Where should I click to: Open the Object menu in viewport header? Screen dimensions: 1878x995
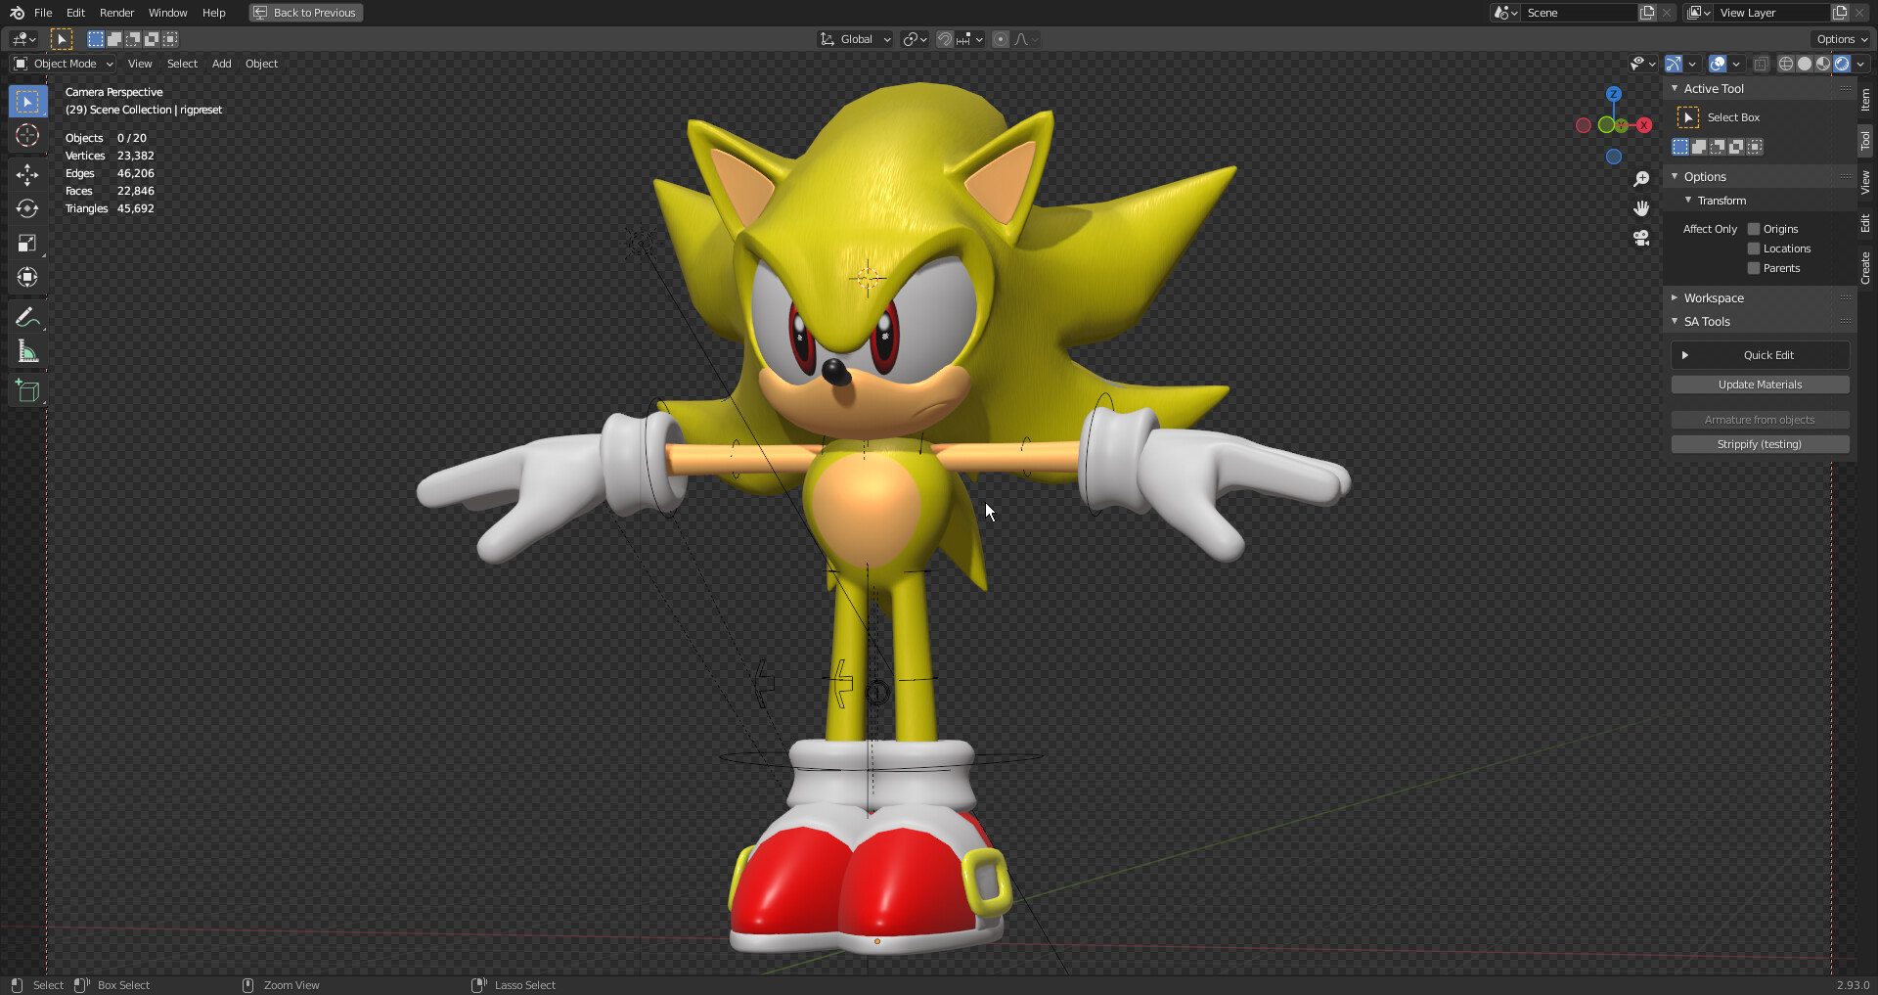(x=261, y=64)
